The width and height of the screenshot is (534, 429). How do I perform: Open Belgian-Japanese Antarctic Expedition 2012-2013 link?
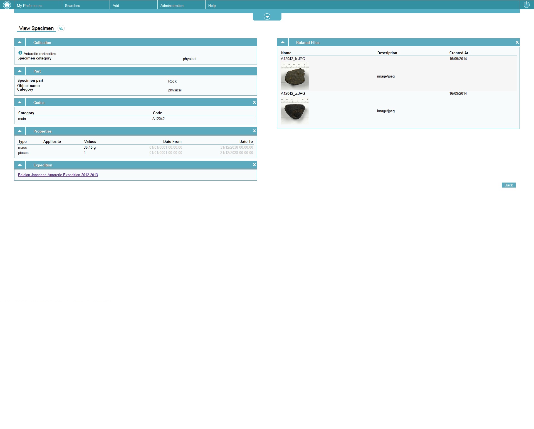click(x=58, y=175)
